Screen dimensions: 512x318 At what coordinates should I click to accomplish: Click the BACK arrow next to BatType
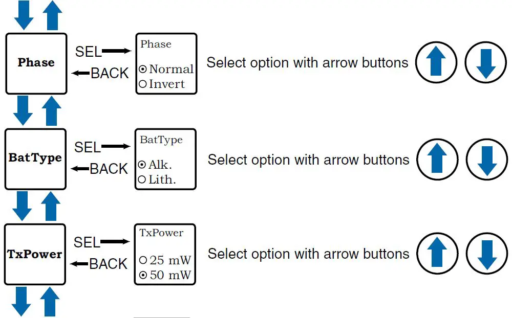tap(80, 169)
